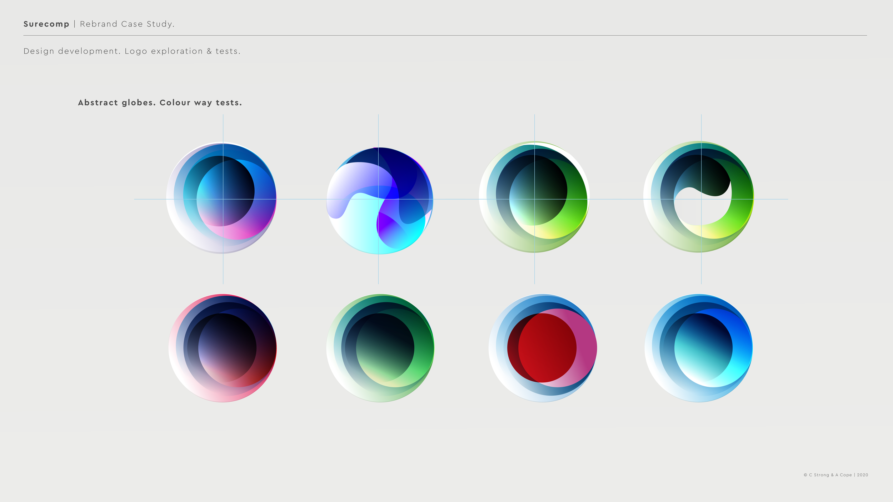The width and height of the screenshot is (893, 502).
Task: Select the purple and cyan swirl globe
Action: point(380,201)
